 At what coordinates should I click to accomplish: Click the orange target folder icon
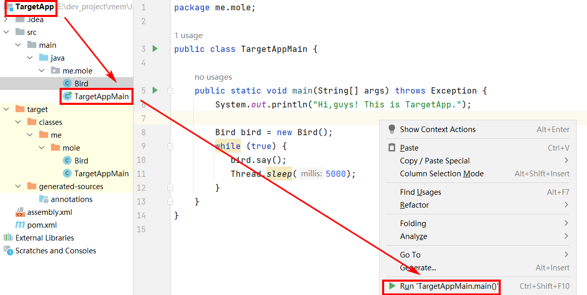(x=20, y=109)
